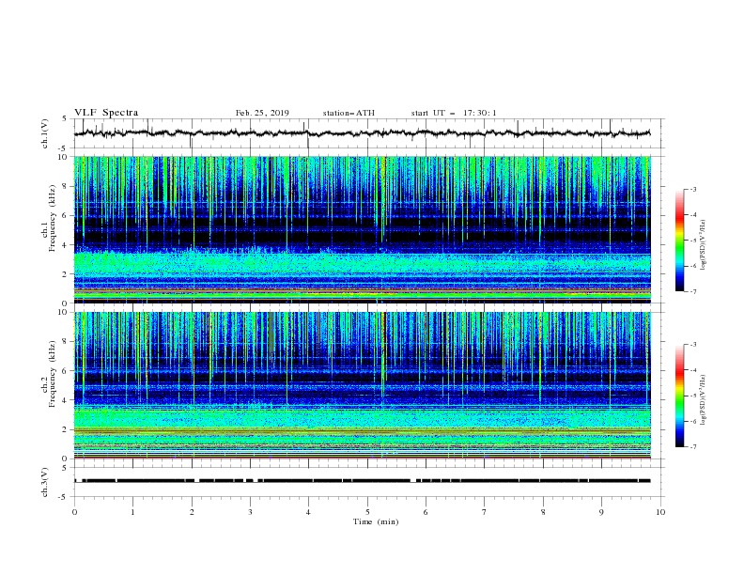Select the "start UT = 17:30:1" text
This screenshot has width=744, height=575.
pos(454,113)
